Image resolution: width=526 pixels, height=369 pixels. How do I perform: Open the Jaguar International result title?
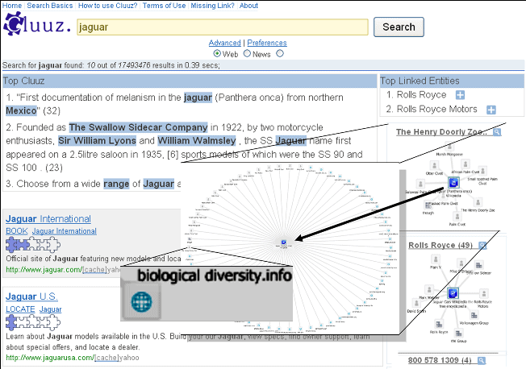[x=48, y=218]
